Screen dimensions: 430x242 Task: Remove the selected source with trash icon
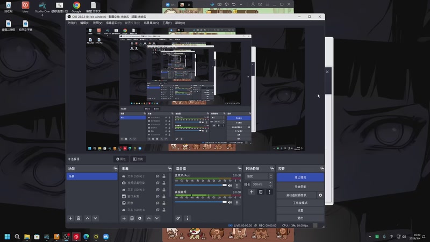(132, 218)
